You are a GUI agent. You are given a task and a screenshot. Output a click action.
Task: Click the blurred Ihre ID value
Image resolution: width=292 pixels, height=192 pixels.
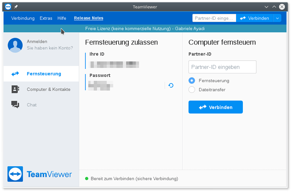[x=114, y=65]
